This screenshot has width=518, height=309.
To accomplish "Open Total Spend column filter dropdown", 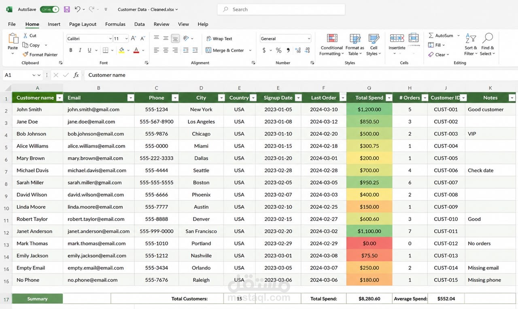I will click(389, 98).
